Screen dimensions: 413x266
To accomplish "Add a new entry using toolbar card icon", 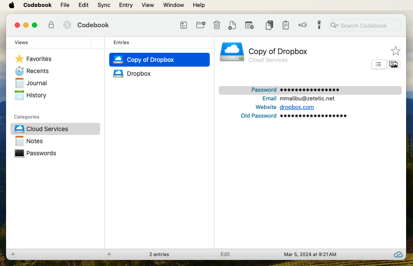I will tap(183, 26).
